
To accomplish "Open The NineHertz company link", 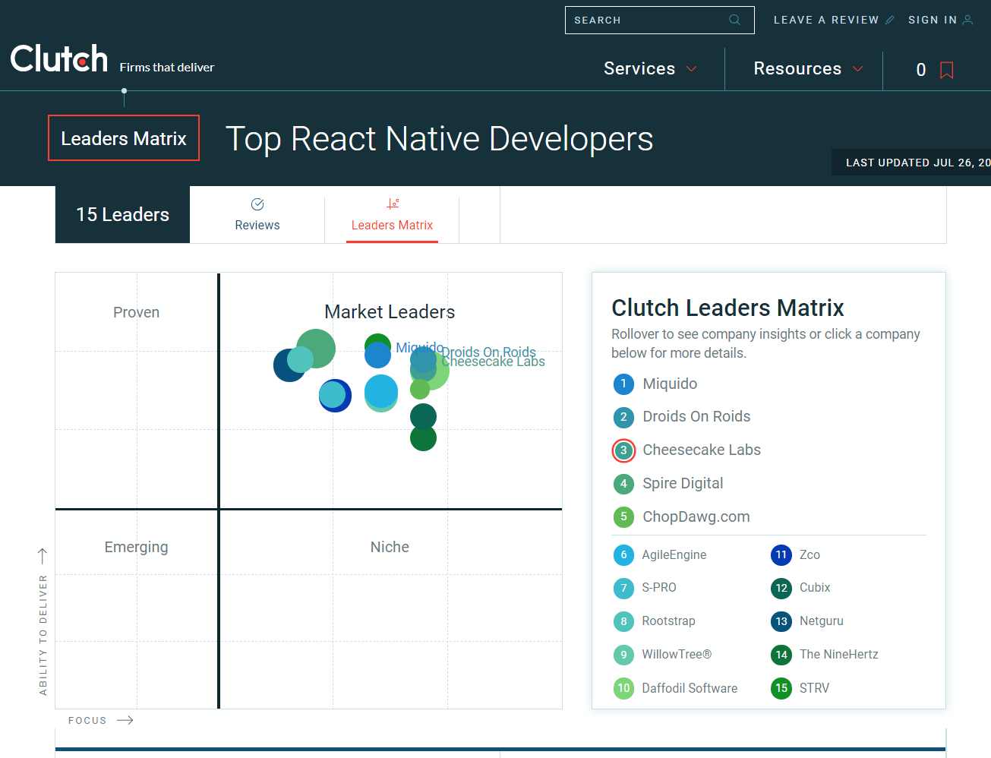I will tap(839, 654).
